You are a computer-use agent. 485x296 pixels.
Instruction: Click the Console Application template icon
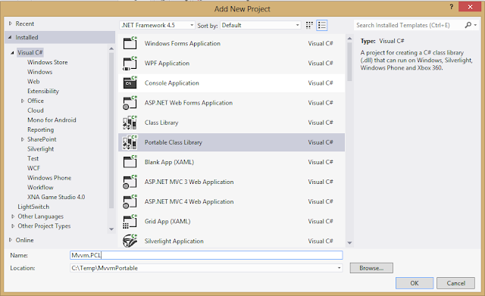[x=130, y=83]
